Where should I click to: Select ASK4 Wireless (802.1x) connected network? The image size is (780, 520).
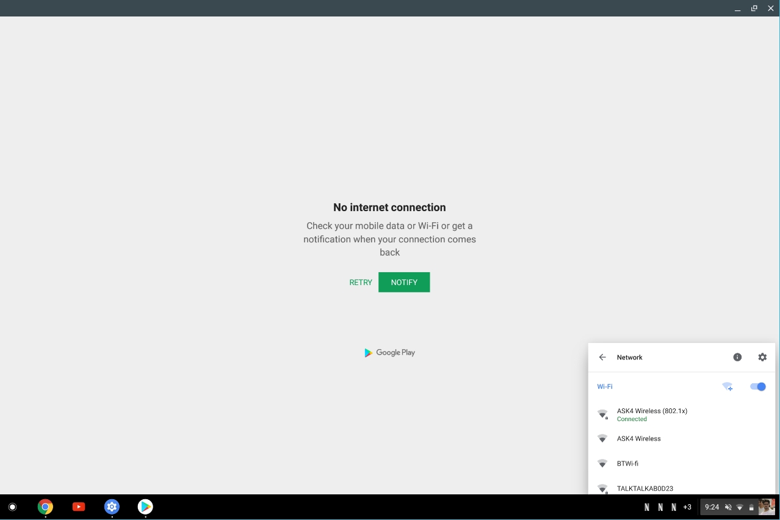point(652,414)
